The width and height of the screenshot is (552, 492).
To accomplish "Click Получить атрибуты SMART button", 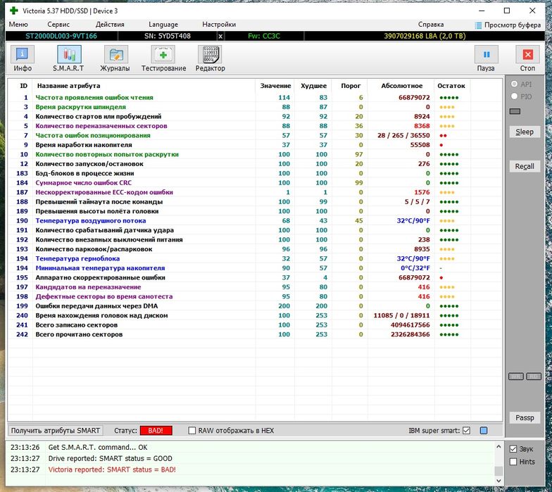I will click(x=56, y=431).
